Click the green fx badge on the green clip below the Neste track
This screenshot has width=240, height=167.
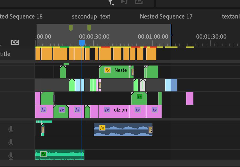click(140, 96)
